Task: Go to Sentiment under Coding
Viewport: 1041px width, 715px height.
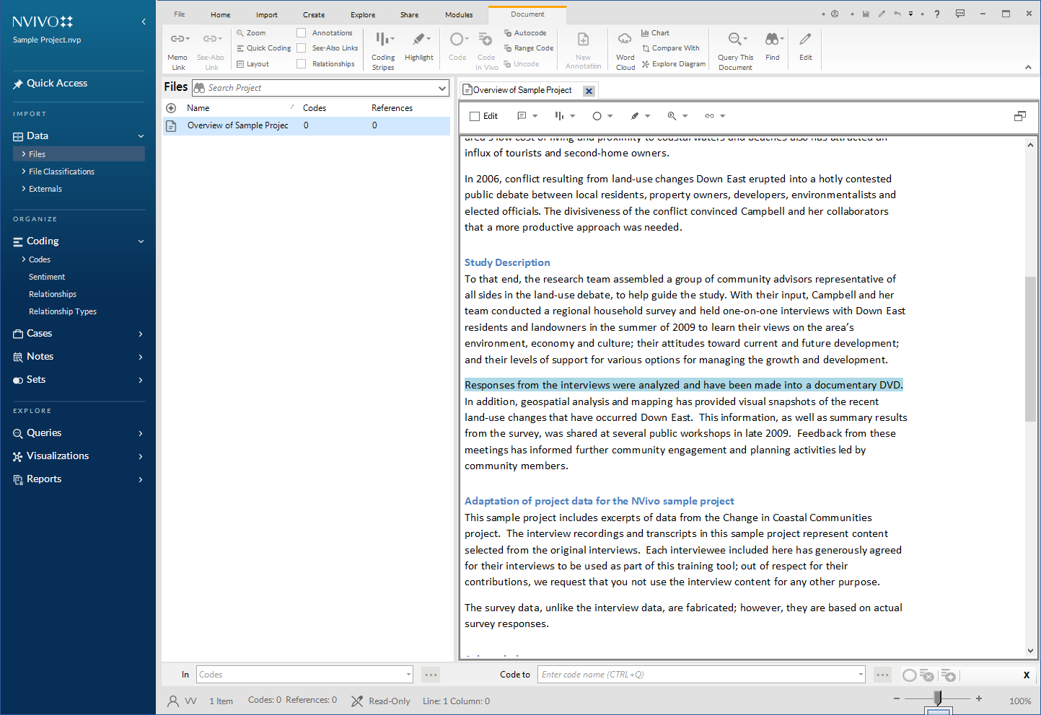Action: pos(47,277)
